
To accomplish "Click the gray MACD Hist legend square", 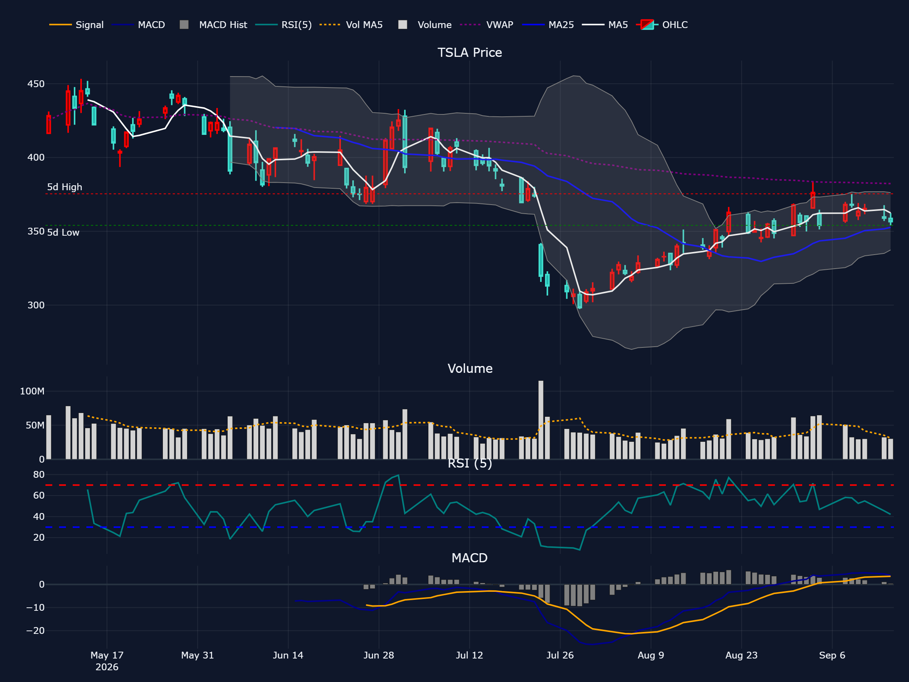I will coord(184,25).
